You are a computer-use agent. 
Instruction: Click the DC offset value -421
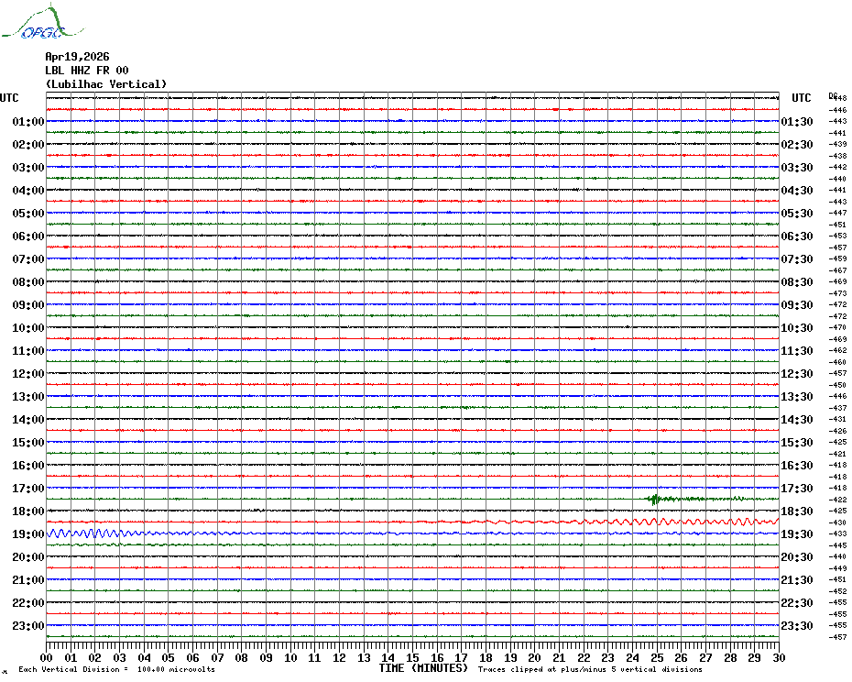pos(839,454)
